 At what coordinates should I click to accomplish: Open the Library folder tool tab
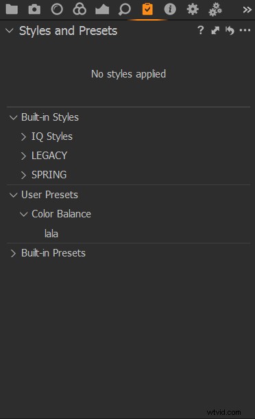click(x=12, y=10)
